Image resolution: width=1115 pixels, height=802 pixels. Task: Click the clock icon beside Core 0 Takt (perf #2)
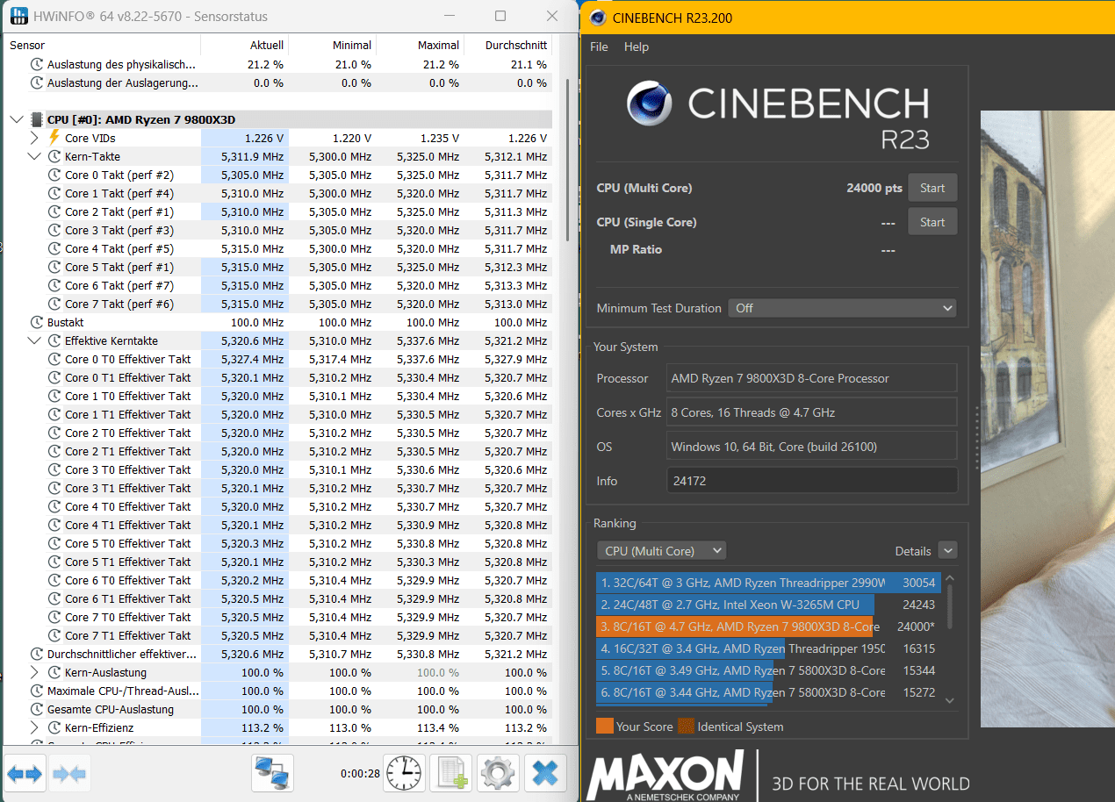[x=54, y=175]
